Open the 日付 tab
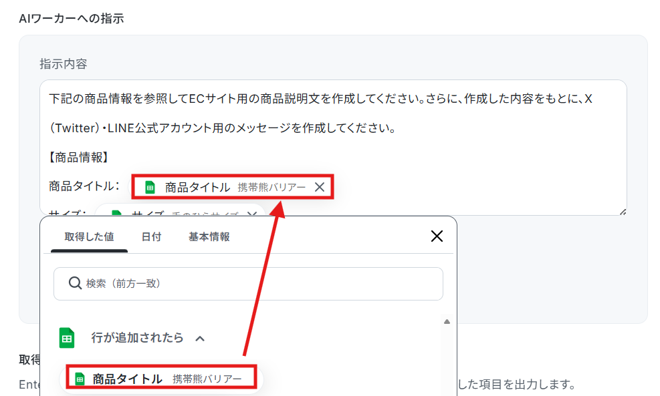The width and height of the screenshot is (660, 396). pyautogui.click(x=152, y=237)
